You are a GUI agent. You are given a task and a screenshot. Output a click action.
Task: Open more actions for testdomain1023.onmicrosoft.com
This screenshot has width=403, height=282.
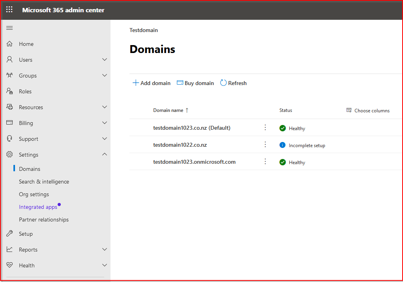(x=265, y=161)
